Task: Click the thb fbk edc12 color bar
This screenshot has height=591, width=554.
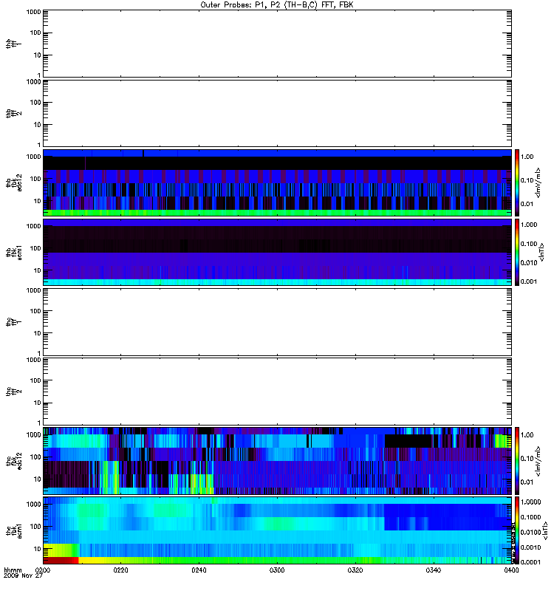Action: (x=517, y=182)
